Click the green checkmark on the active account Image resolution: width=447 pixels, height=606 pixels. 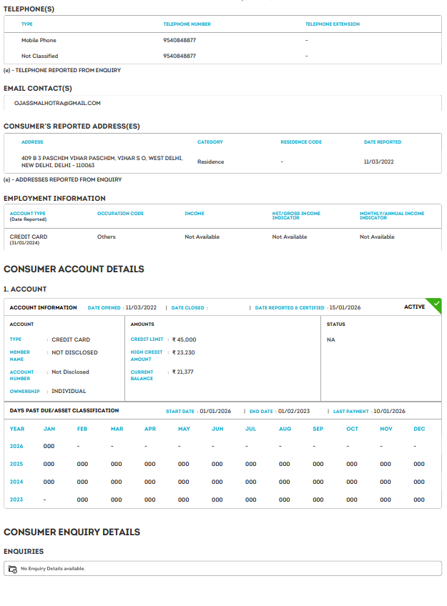click(436, 304)
